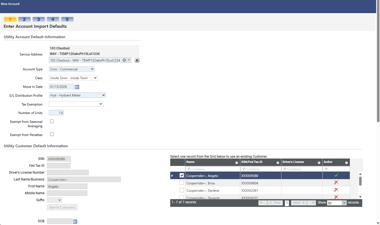Open the Tax Exemption dropdown
Viewport: 380px width, 225px height.
76,104
